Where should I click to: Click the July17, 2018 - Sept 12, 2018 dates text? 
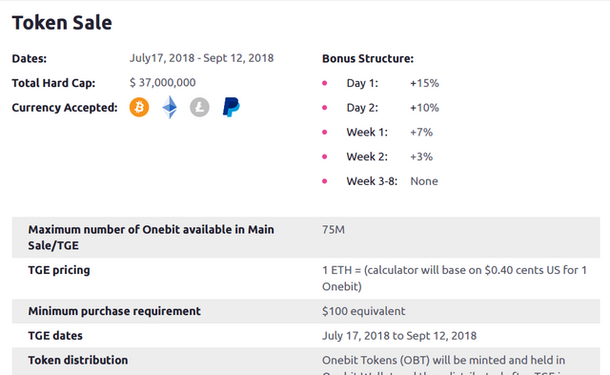pyautogui.click(x=201, y=58)
